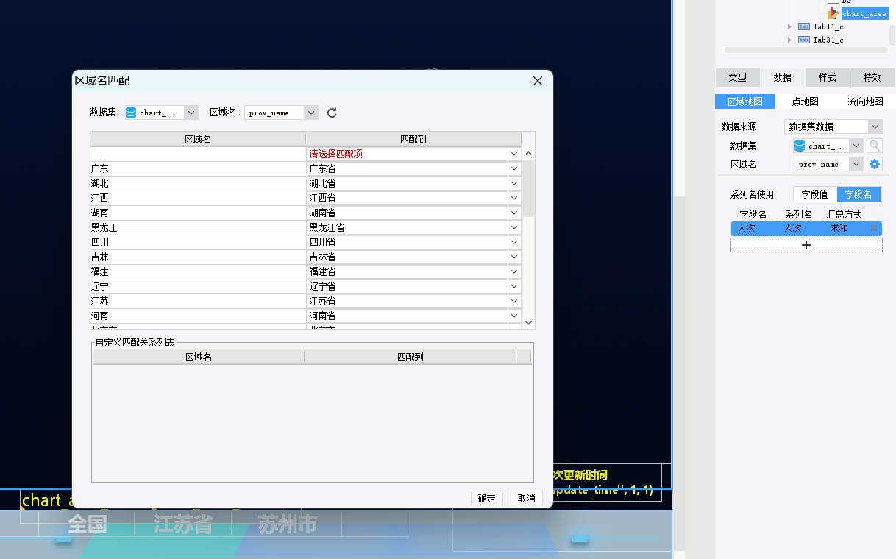The image size is (896, 559).
Task: Open match dropdown for 四川省
Action: [x=514, y=242]
